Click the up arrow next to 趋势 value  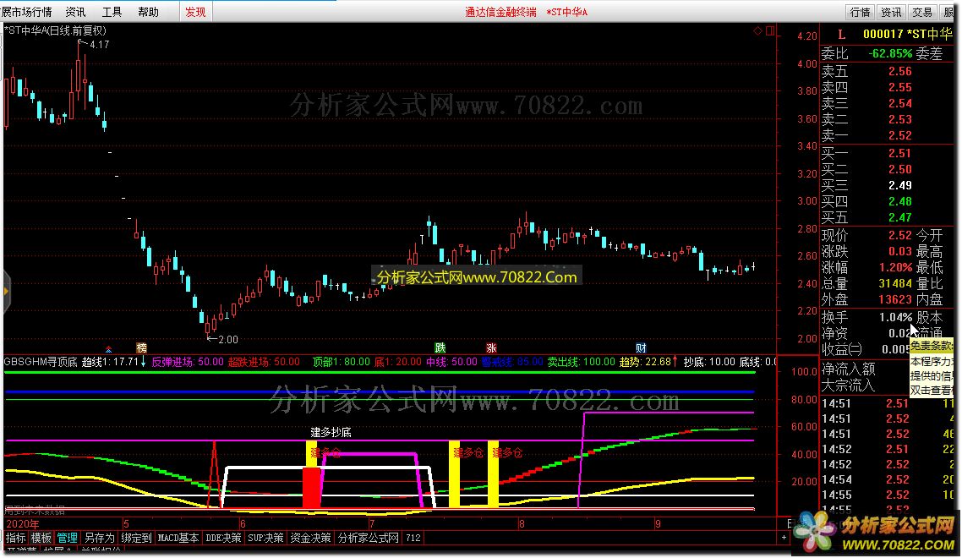click(675, 362)
